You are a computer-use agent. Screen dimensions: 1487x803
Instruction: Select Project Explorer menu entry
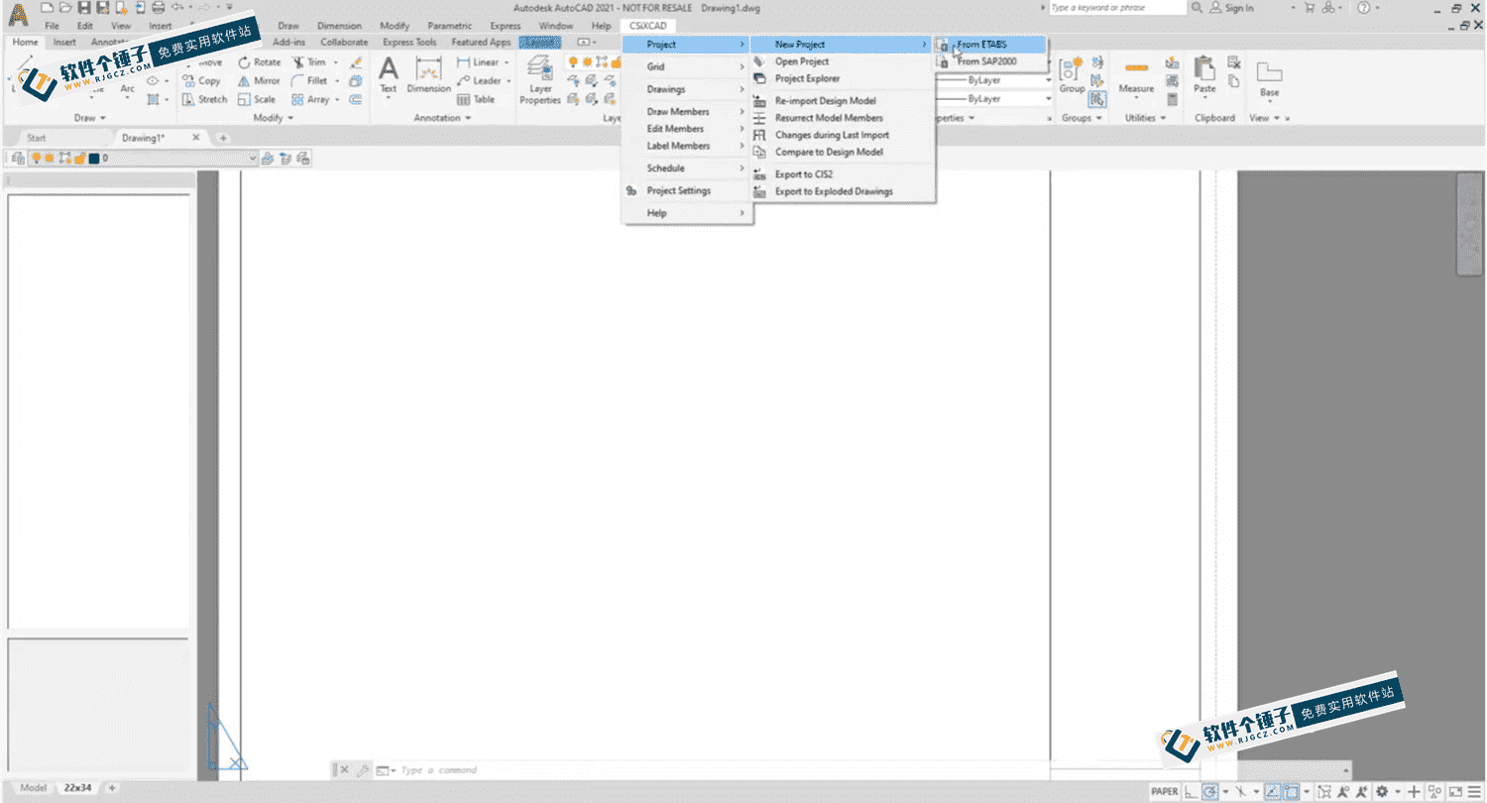click(841, 78)
